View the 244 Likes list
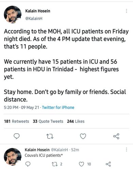This screenshot has width=133, height=170. click(76, 121)
